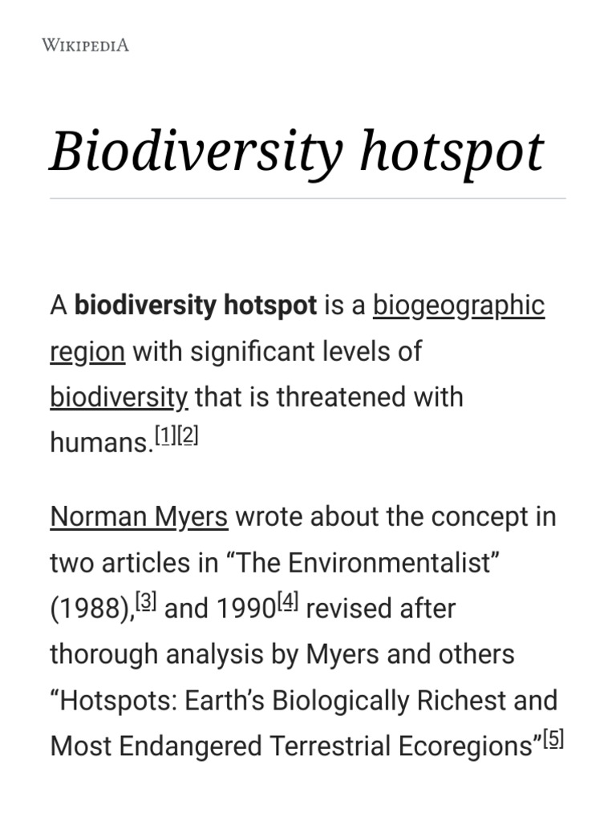Open footnote reference [3]
The height and width of the screenshot is (821, 616).
(x=146, y=601)
